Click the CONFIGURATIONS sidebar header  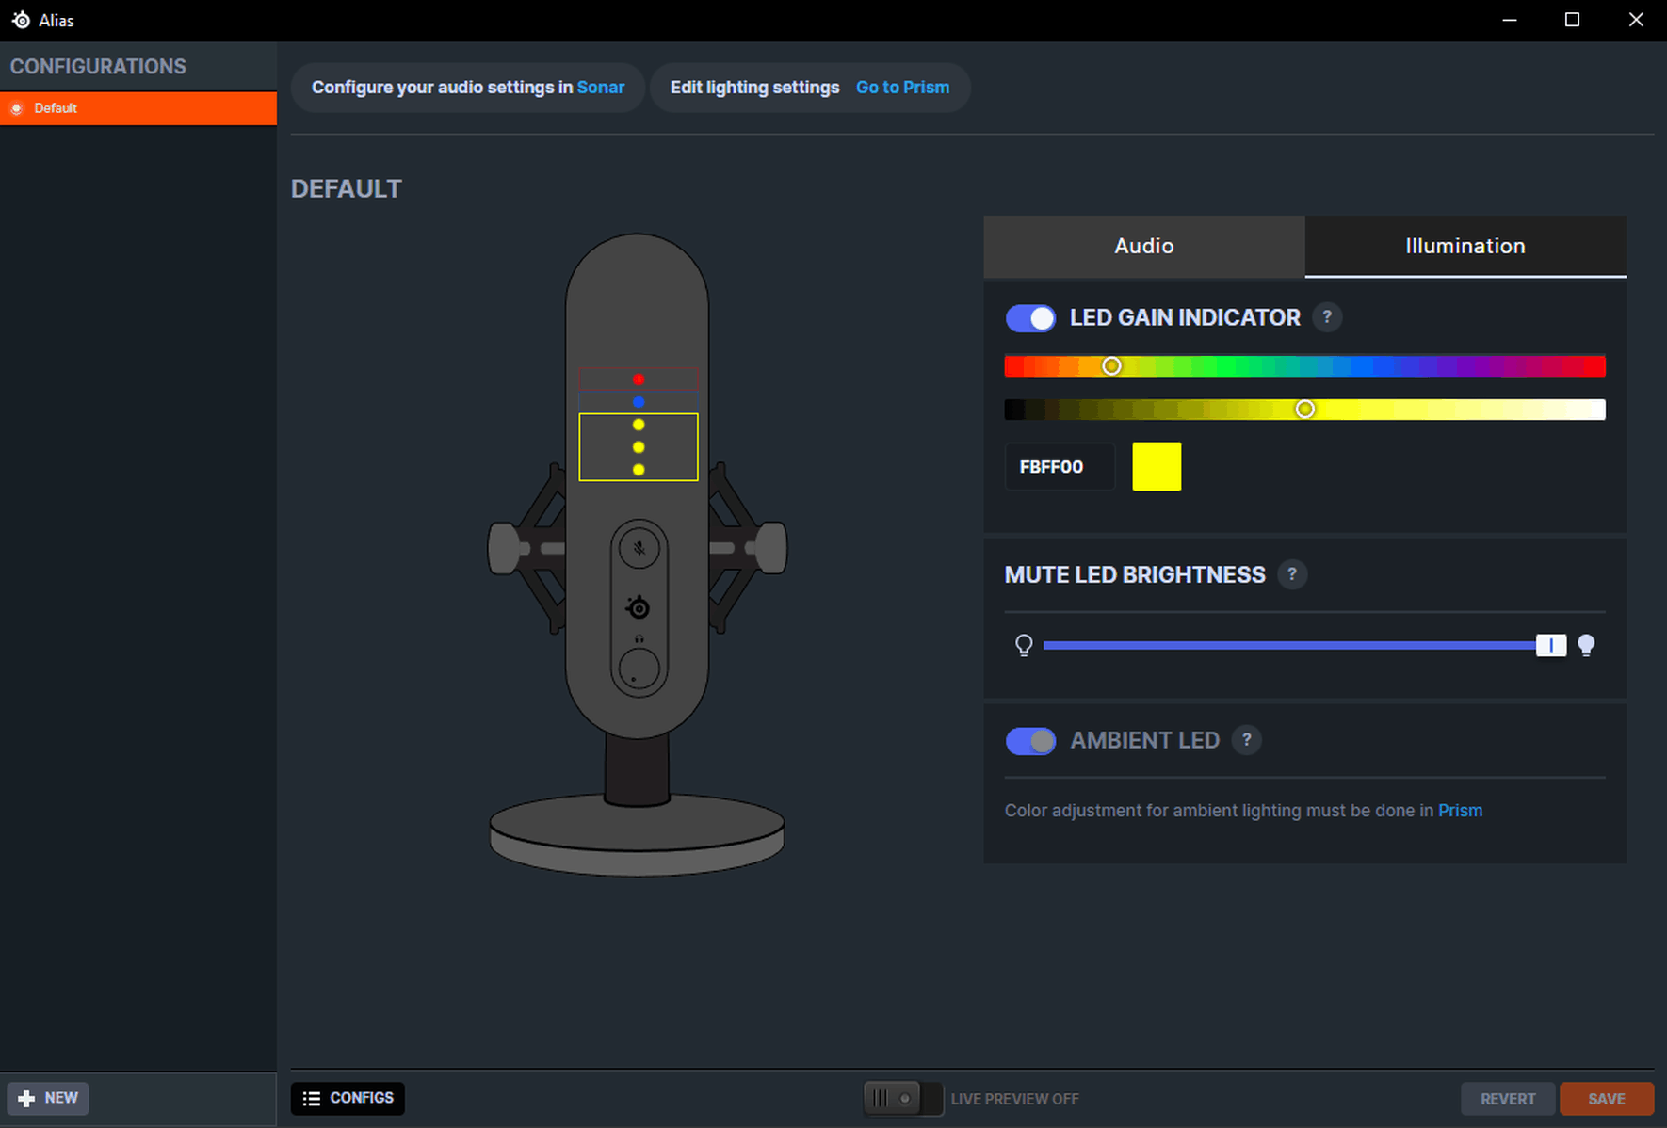pos(98,67)
